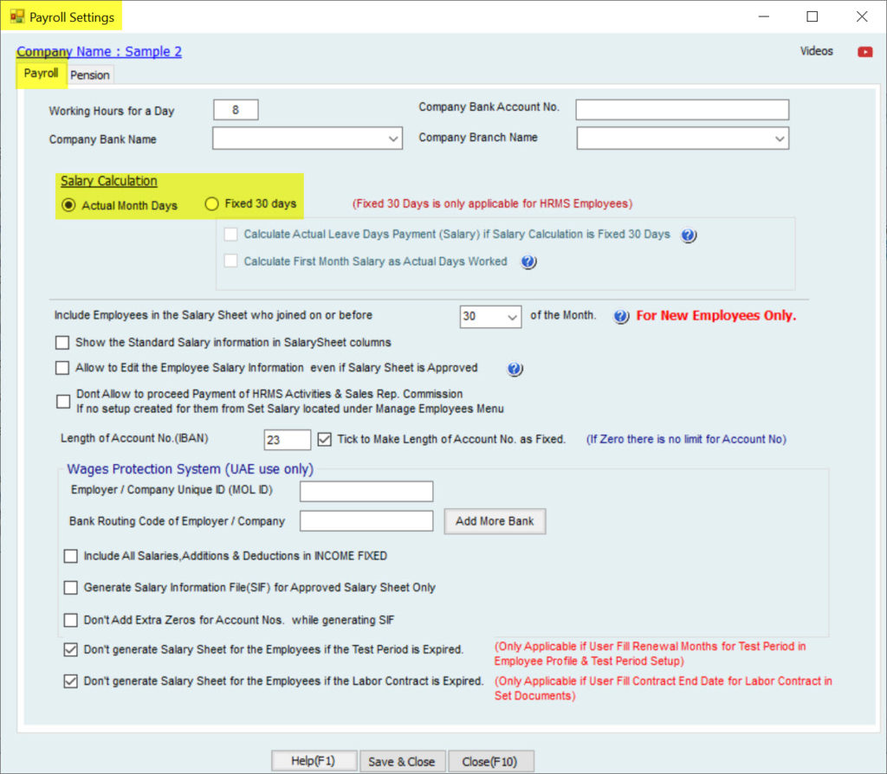Click the Company Name : Sample 2 link
This screenshot has width=887, height=774.
pyautogui.click(x=100, y=52)
